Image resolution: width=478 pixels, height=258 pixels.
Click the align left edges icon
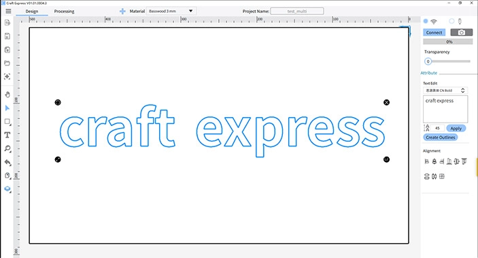(427, 161)
